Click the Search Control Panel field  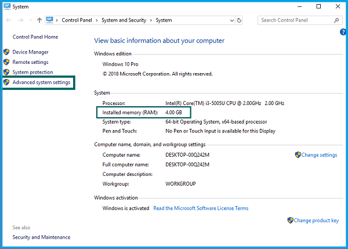click(x=296, y=20)
